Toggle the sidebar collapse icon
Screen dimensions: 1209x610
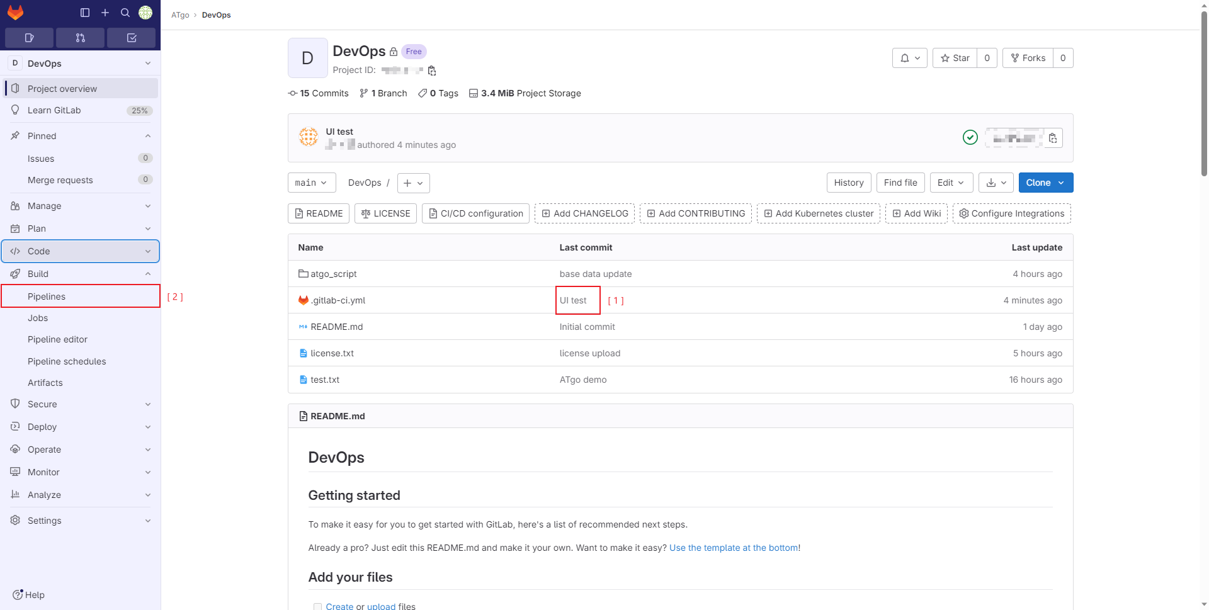point(85,13)
